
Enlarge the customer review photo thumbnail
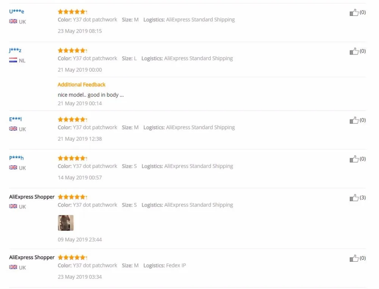[x=66, y=223]
